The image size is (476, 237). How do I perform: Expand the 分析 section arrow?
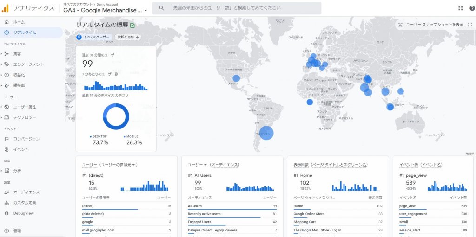[x=1, y=171]
